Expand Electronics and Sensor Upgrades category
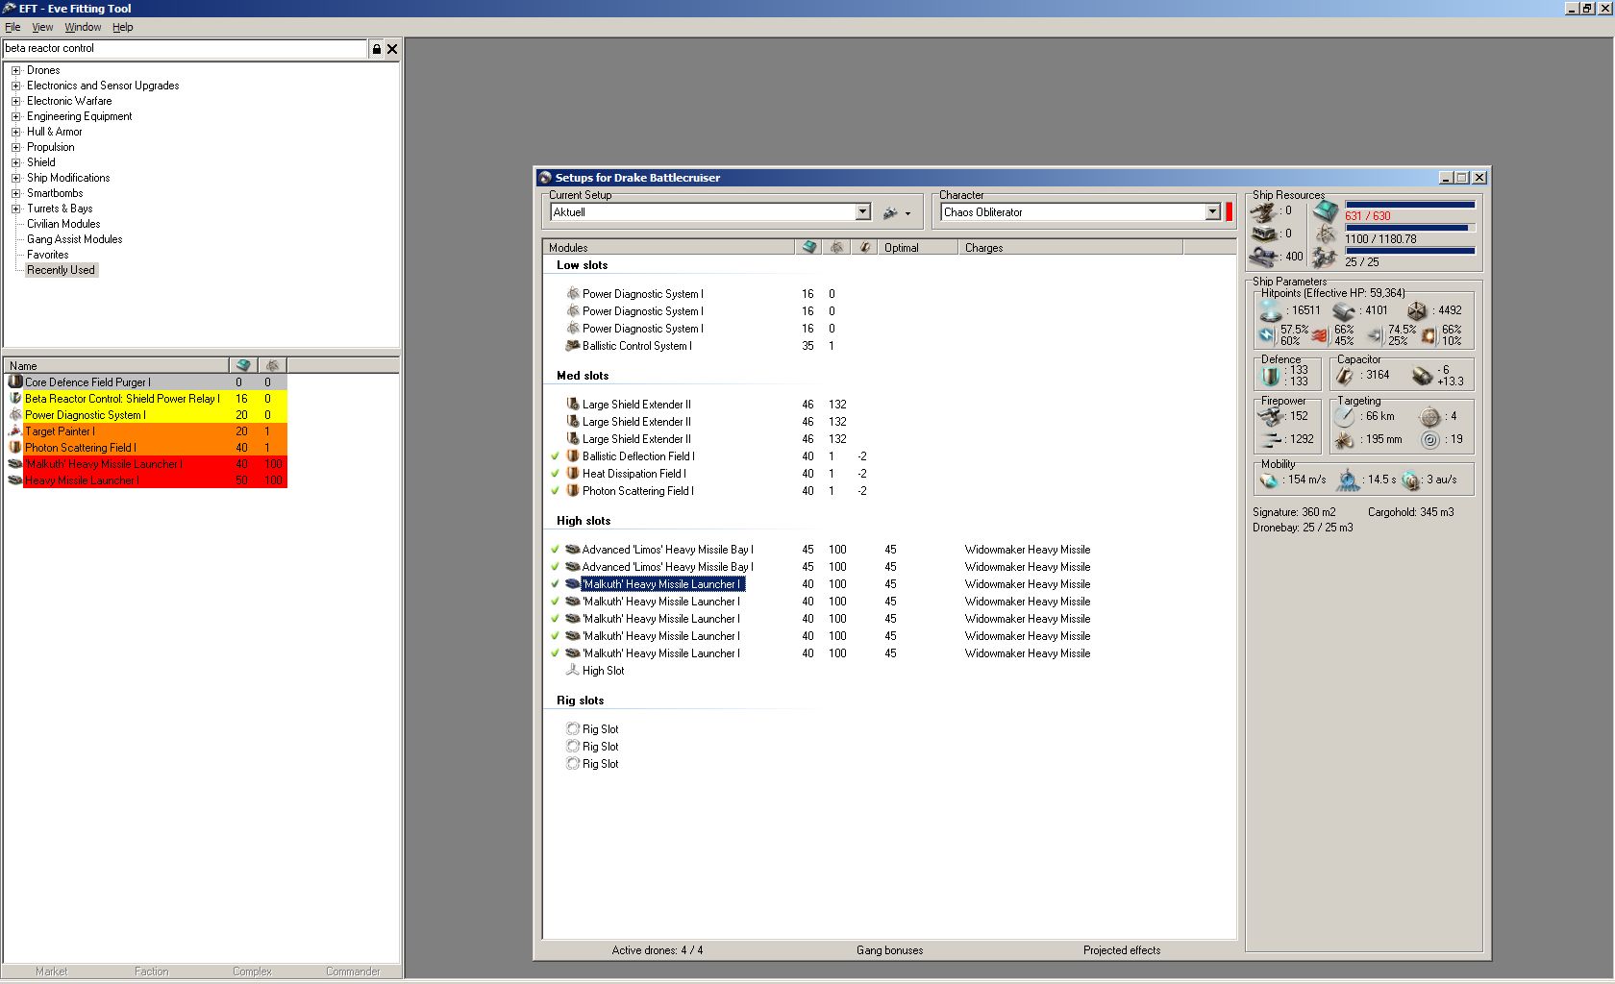The image size is (1615, 984). coord(15,86)
